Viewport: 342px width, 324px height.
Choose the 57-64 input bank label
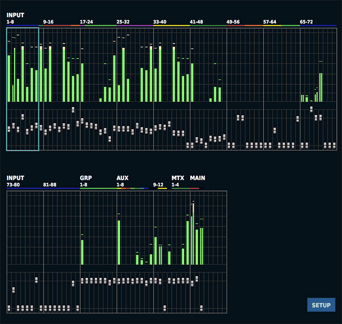[270, 21]
